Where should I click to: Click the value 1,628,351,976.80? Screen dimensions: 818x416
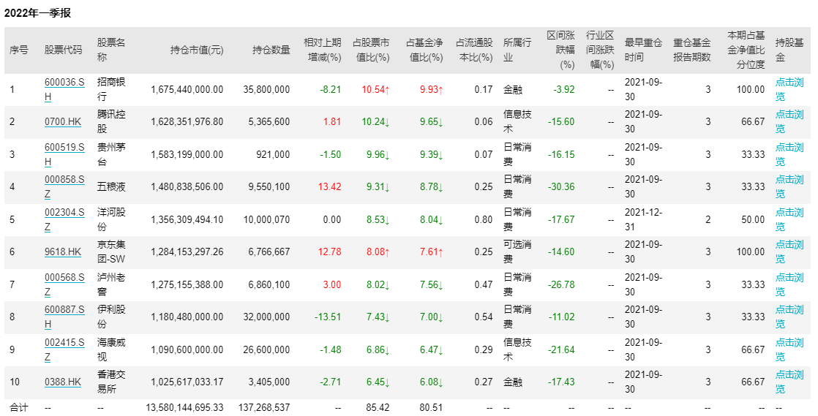point(187,122)
